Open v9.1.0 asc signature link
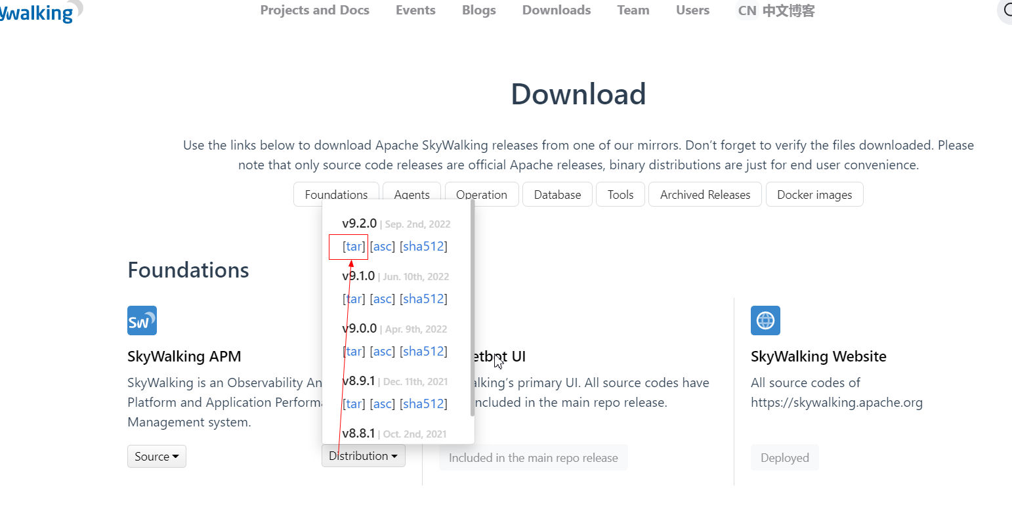This screenshot has width=1012, height=517. click(383, 299)
